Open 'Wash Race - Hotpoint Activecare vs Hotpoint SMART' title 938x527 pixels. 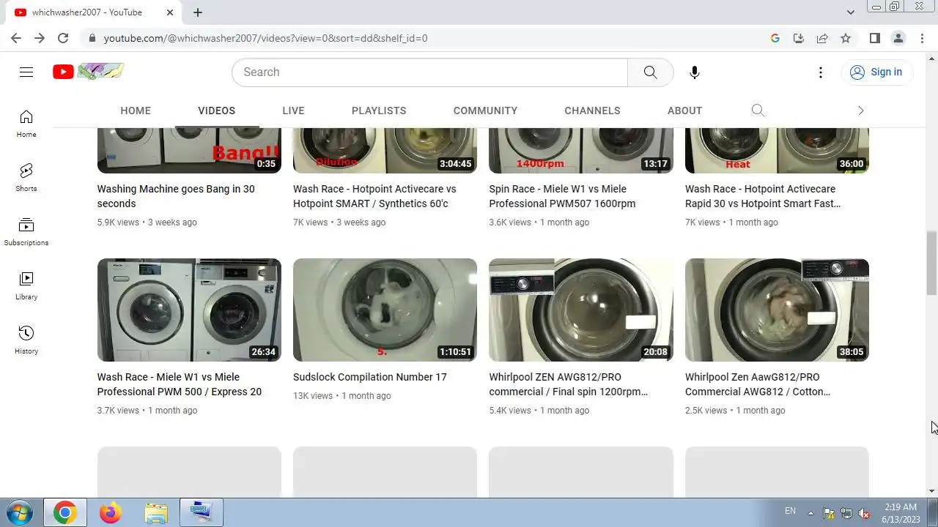click(x=374, y=196)
